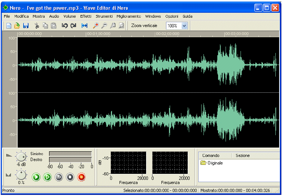Maximize the Wave Editor window
This screenshot has height=196, width=284.
[266, 8]
